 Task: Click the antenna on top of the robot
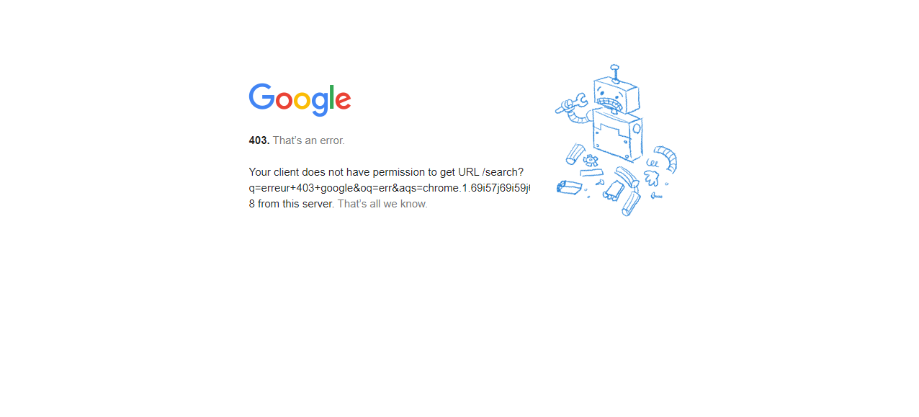click(614, 73)
